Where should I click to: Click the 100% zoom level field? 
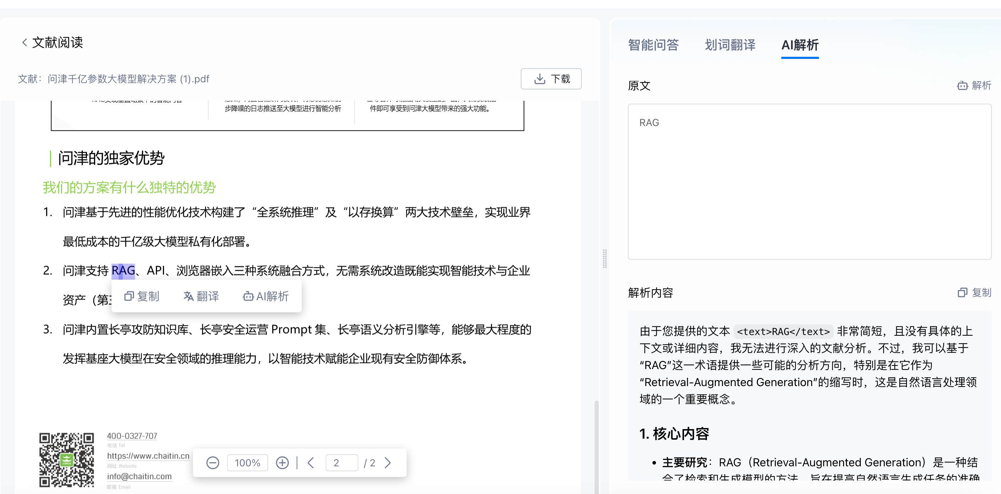click(247, 462)
